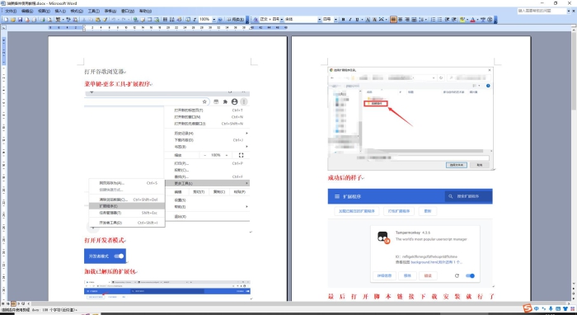Decrease the paragraph indent
Viewport: 577px width, 315px height.
[447, 19]
